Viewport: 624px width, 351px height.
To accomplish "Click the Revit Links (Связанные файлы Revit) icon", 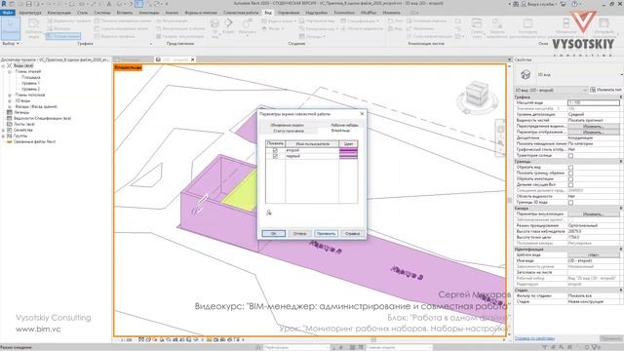I will tap(10, 141).
